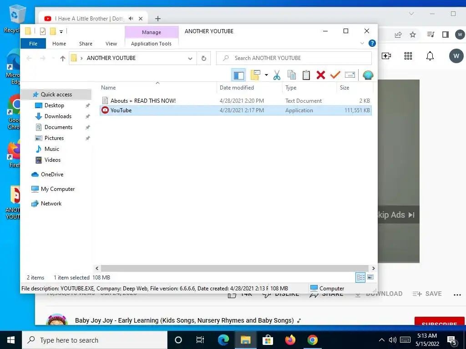Click the folder organize icon in toolbar

coord(255,75)
